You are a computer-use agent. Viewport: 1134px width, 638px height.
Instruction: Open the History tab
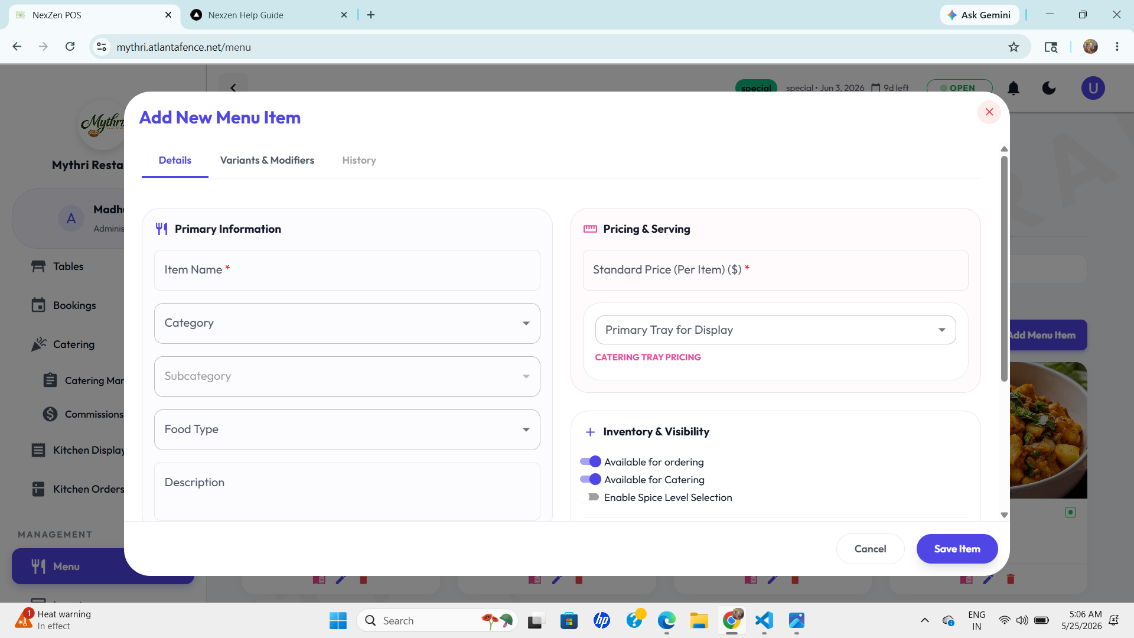[x=359, y=160]
